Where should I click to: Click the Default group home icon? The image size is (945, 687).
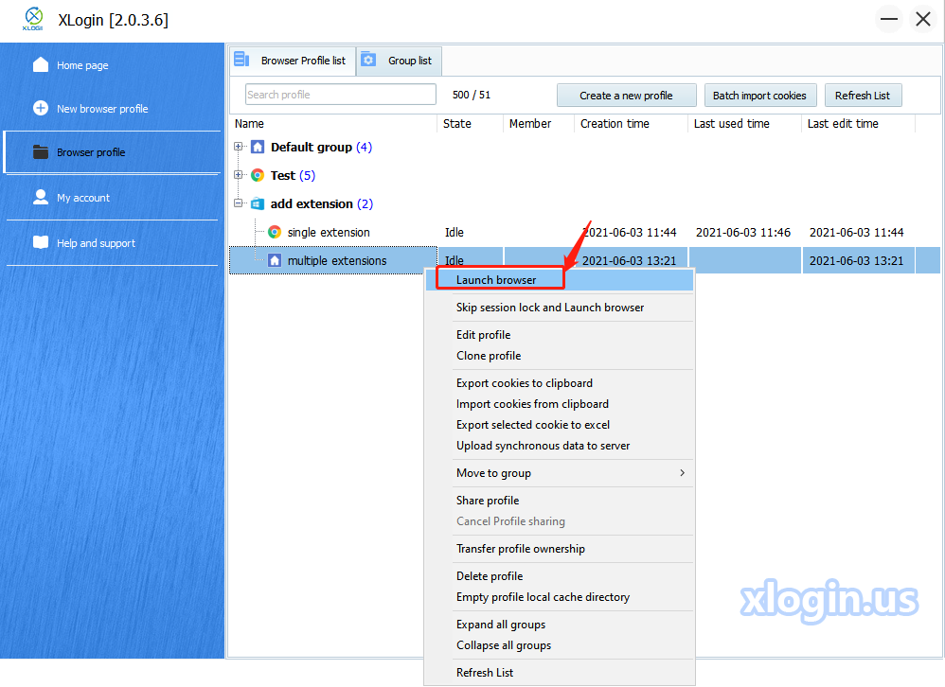click(x=258, y=147)
